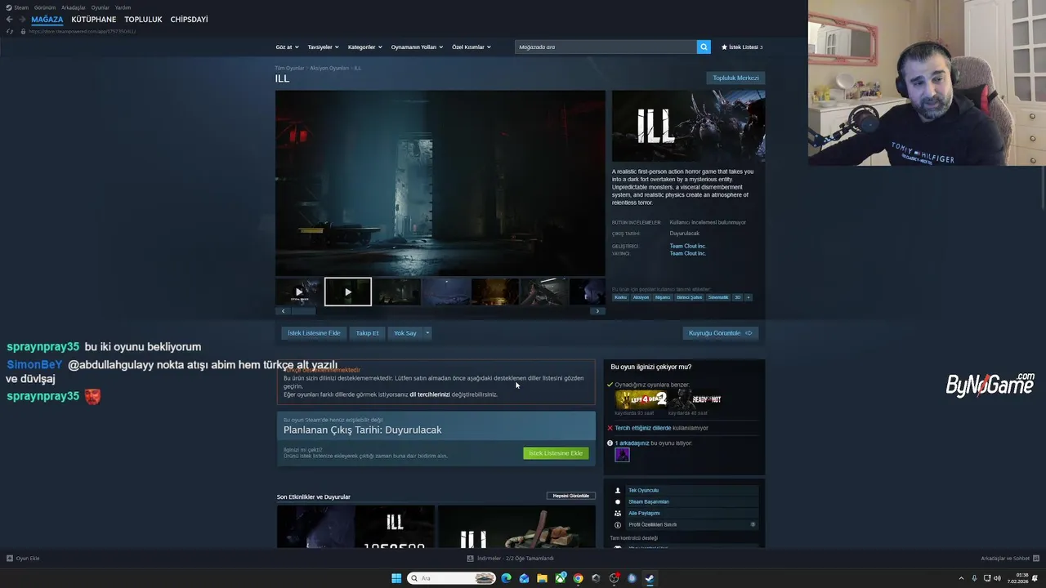Click the Tüm Oyunlar breadcrumb

pyautogui.click(x=289, y=69)
